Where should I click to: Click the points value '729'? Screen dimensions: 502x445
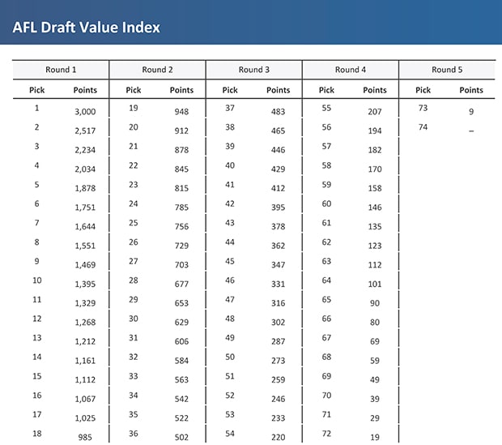tap(181, 246)
